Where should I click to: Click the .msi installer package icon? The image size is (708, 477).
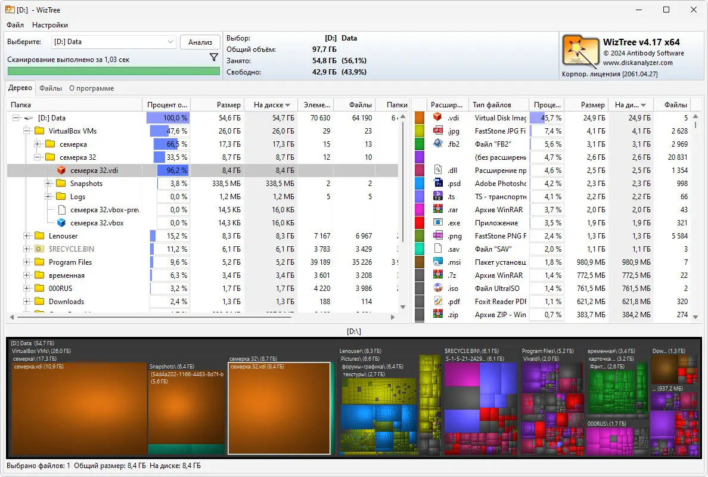(x=437, y=262)
